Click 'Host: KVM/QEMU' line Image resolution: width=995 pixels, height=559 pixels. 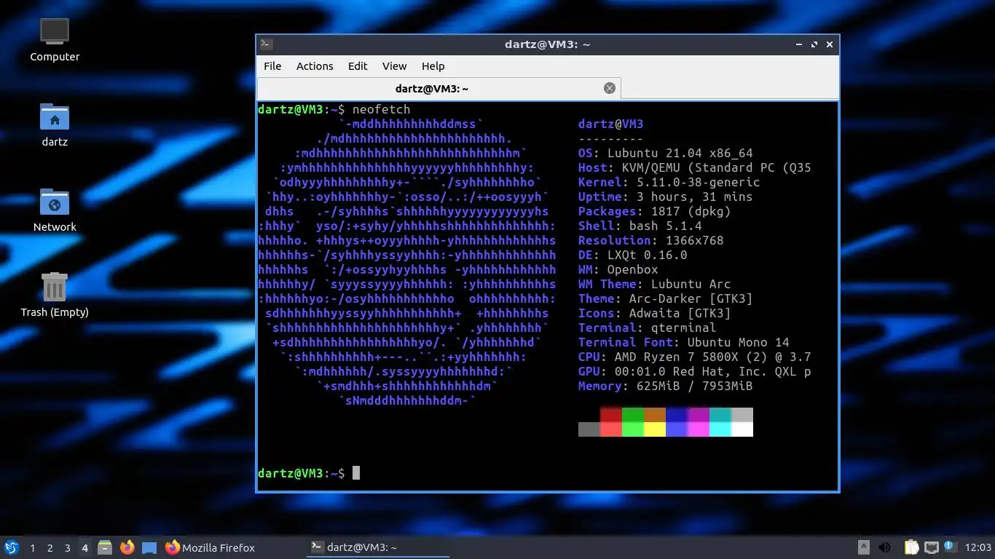click(695, 167)
